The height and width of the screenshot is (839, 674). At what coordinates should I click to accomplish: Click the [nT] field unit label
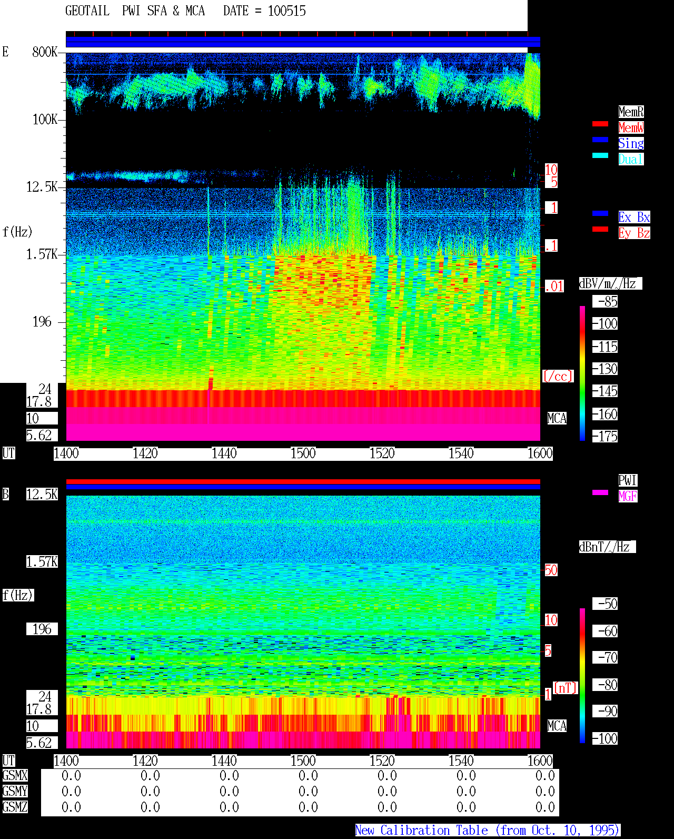(565, 688)
